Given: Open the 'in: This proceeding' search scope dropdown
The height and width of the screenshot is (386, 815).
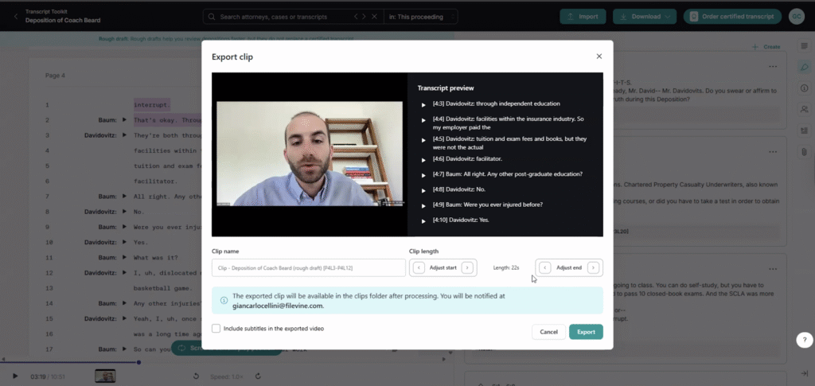Looking at the screenshot, I should click(x=420, y=17).
